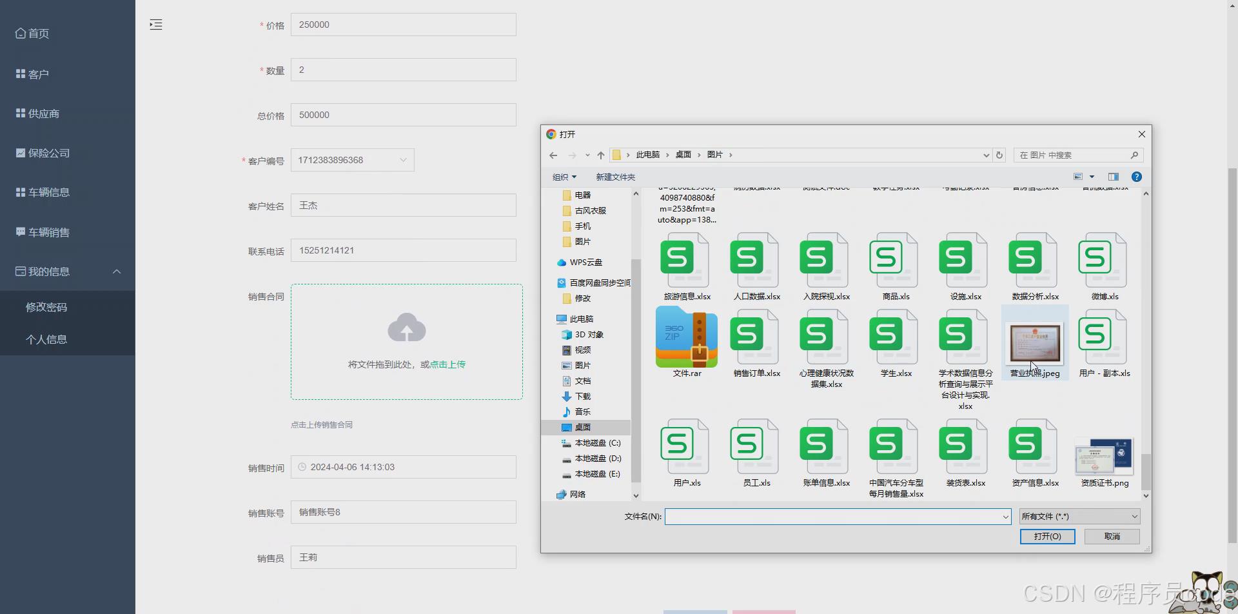Click the up-one-level arrow in file dialog
This screenshot has height=614, width=1238.
[x=601, y=155]
